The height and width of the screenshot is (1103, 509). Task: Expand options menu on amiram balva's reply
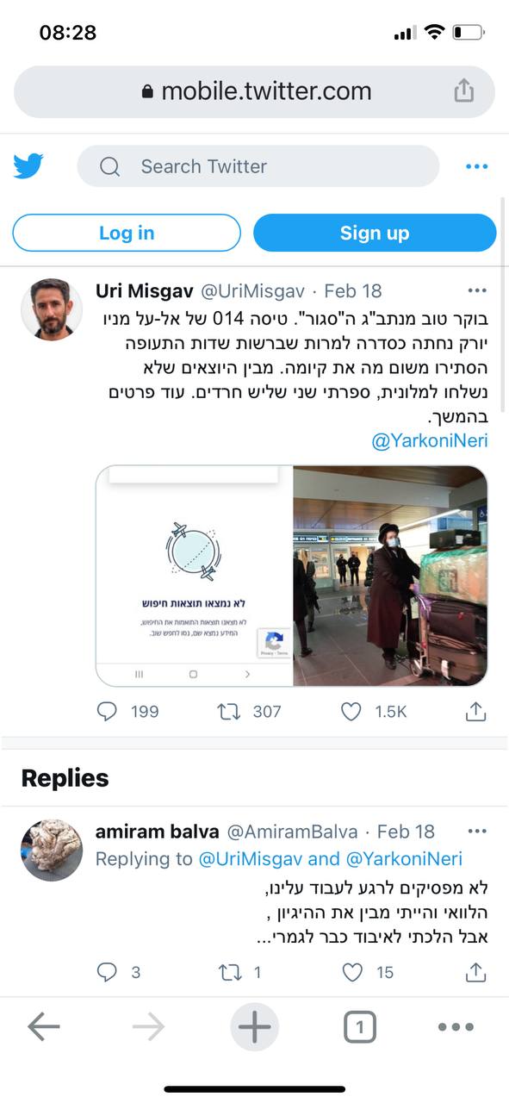pos(476,832)
